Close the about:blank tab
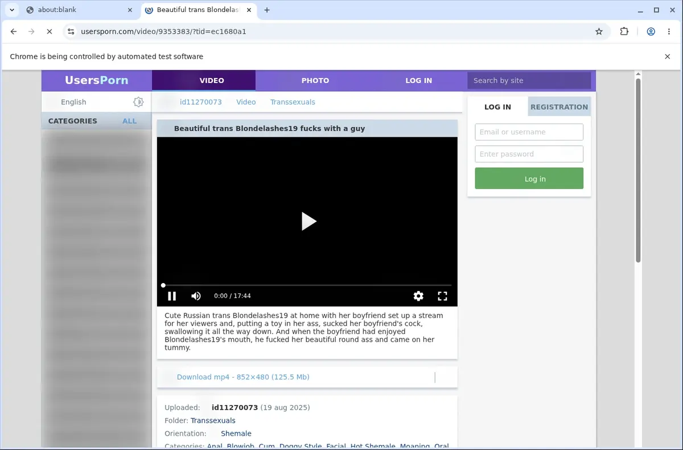683x450 pixels. [x=130, y=10]
